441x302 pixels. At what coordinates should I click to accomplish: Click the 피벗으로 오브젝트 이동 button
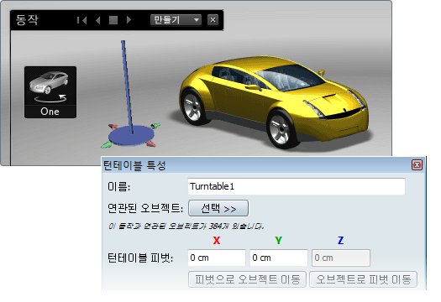point(247,279)
